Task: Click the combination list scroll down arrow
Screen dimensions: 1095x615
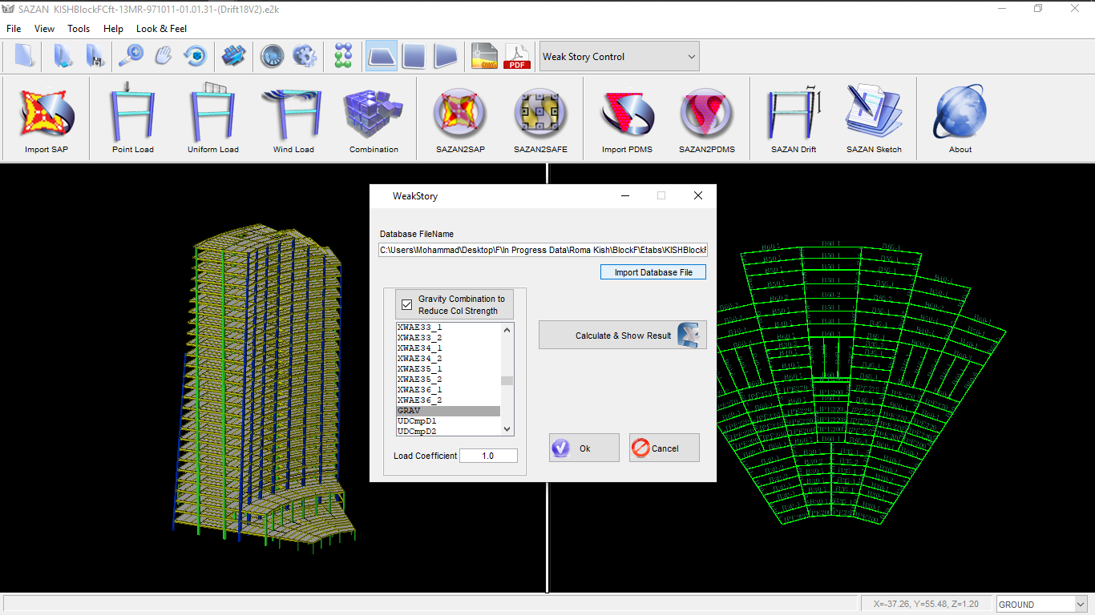Action: [507, 429]
